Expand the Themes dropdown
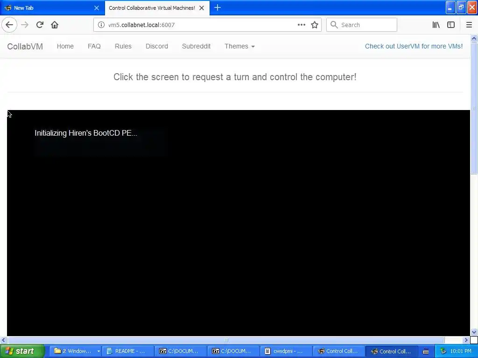 click(x=239, y=46)
